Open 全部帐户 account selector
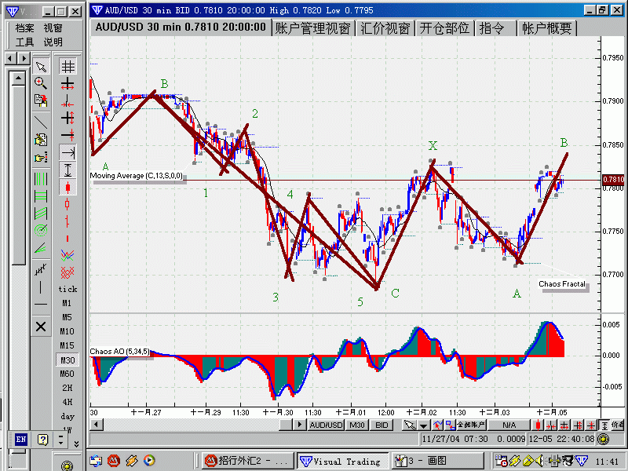Viewport: 628px width, 471px height. pyautogui.click(x=471, y=425)
